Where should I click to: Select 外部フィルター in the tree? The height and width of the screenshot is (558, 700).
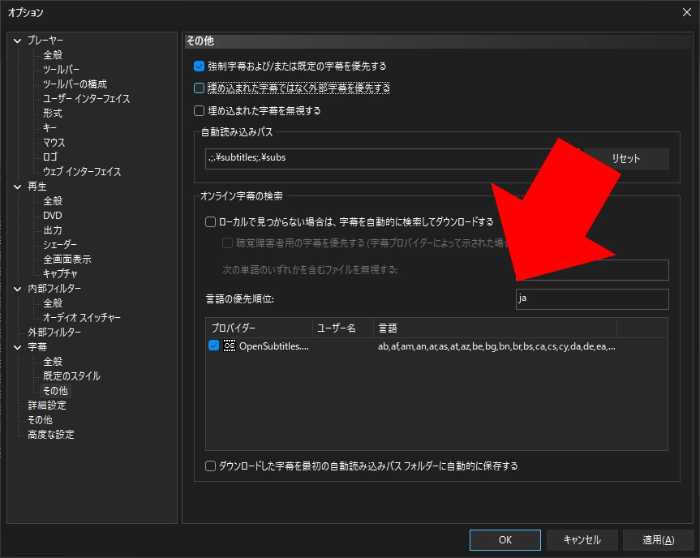tap(54, 333)
